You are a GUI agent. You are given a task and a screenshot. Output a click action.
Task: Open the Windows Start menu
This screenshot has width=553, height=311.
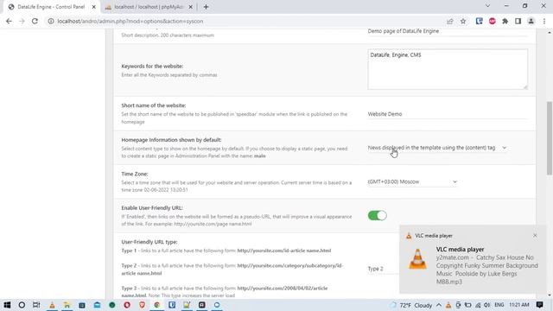click(x=7, y=305)
